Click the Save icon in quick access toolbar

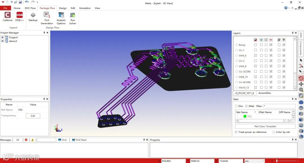pos(20,2)
